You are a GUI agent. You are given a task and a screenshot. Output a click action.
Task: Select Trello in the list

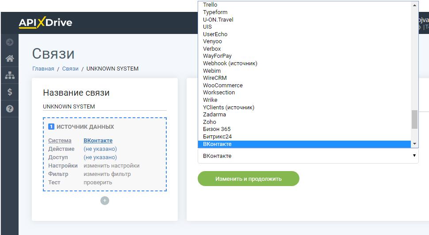pos(304,5)
